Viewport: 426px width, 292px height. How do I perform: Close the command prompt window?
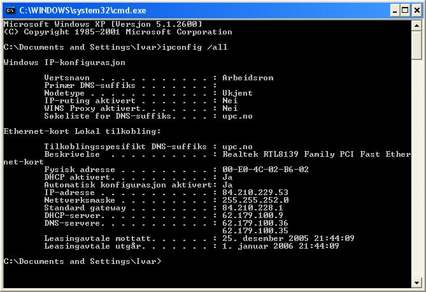tap(416, 11)
